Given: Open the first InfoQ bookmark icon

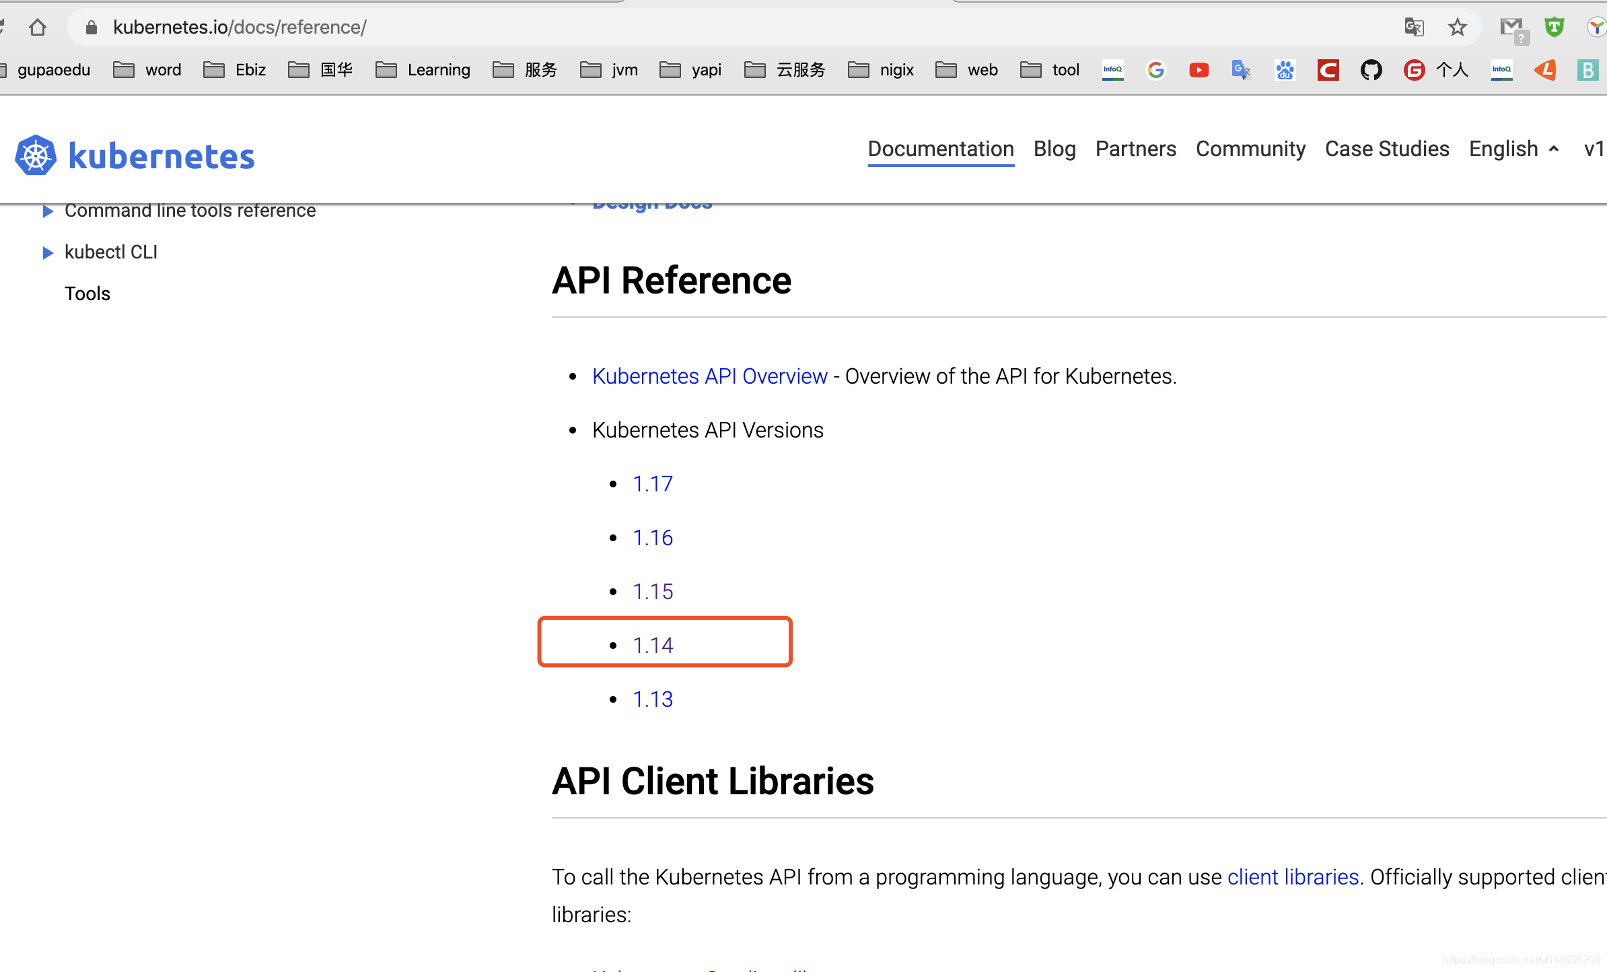Looking at the screenshot, I should pyautogui.click(x=1112, y=70).
